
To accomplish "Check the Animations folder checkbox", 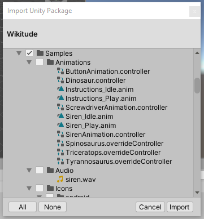I will pyautogui.click(x=40, y=62).
